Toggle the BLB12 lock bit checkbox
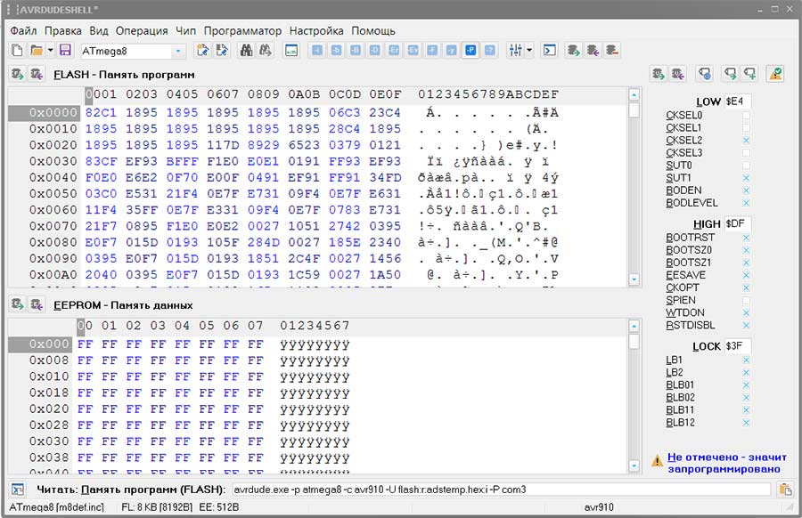The width and height of the screenshot is (802, 518). 746,423
